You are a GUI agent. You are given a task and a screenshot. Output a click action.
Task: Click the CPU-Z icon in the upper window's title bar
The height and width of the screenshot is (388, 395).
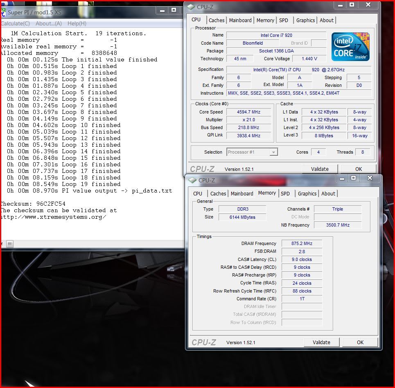click(191, 6)
